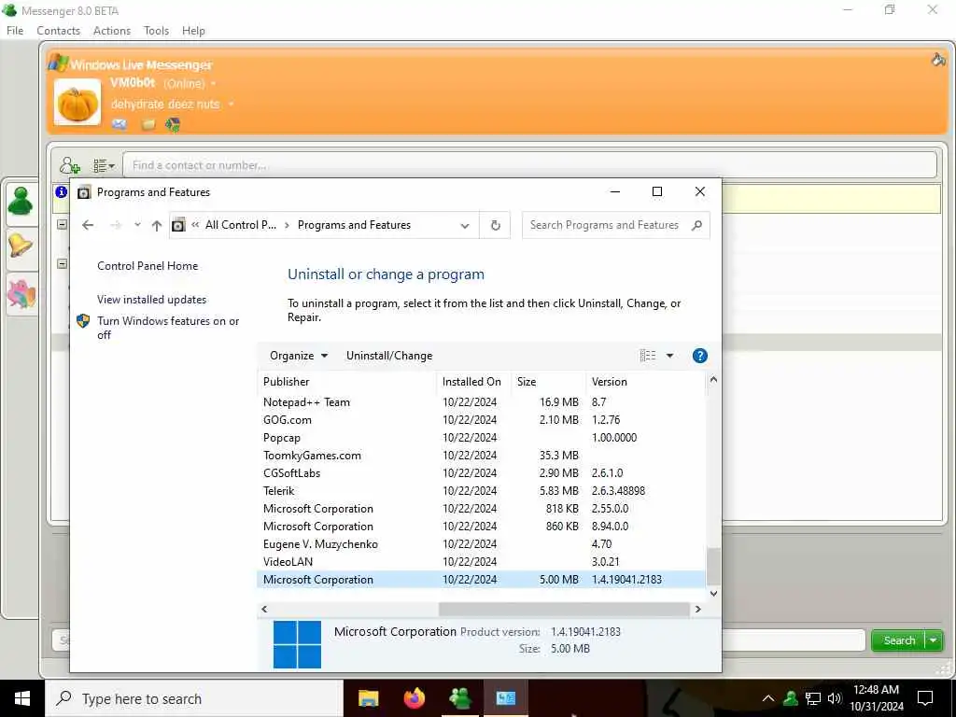Open the personal message dropdown arrow
956x717 pixels.
(232, 105)
